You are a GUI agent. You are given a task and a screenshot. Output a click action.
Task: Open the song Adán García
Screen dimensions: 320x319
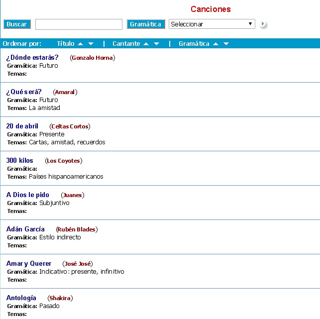click(x=25, y=229)
